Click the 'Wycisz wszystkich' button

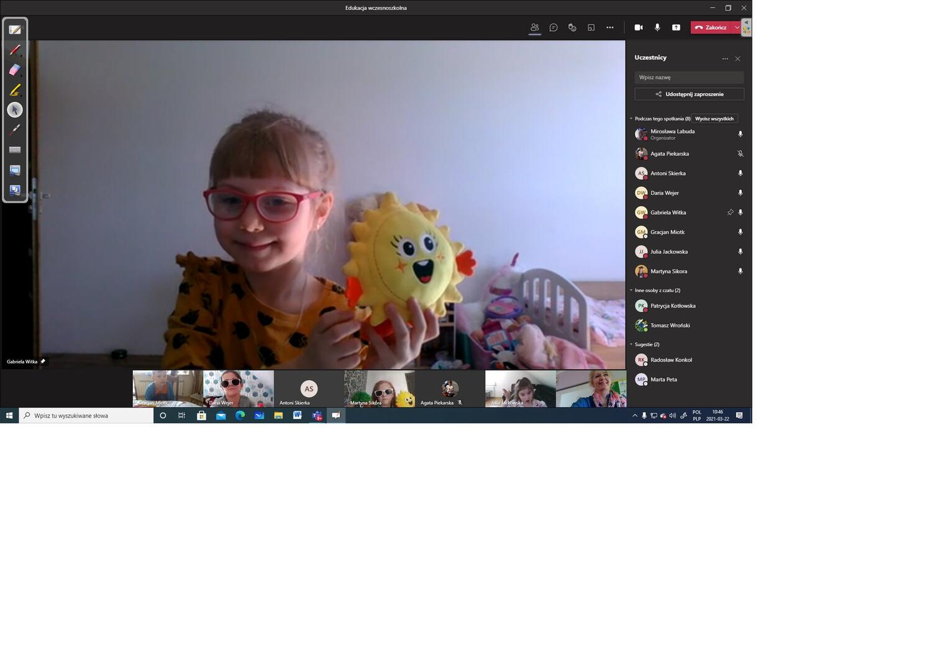point(714,119)
